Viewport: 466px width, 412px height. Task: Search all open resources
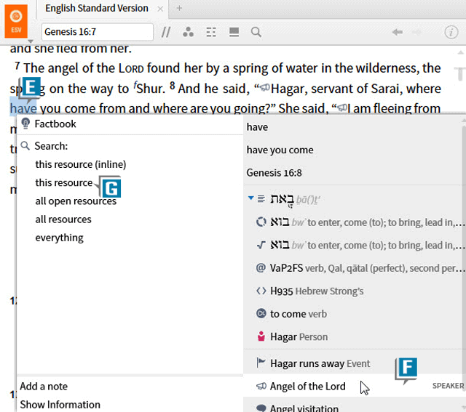pyautogui.click(x=76, y=201)
